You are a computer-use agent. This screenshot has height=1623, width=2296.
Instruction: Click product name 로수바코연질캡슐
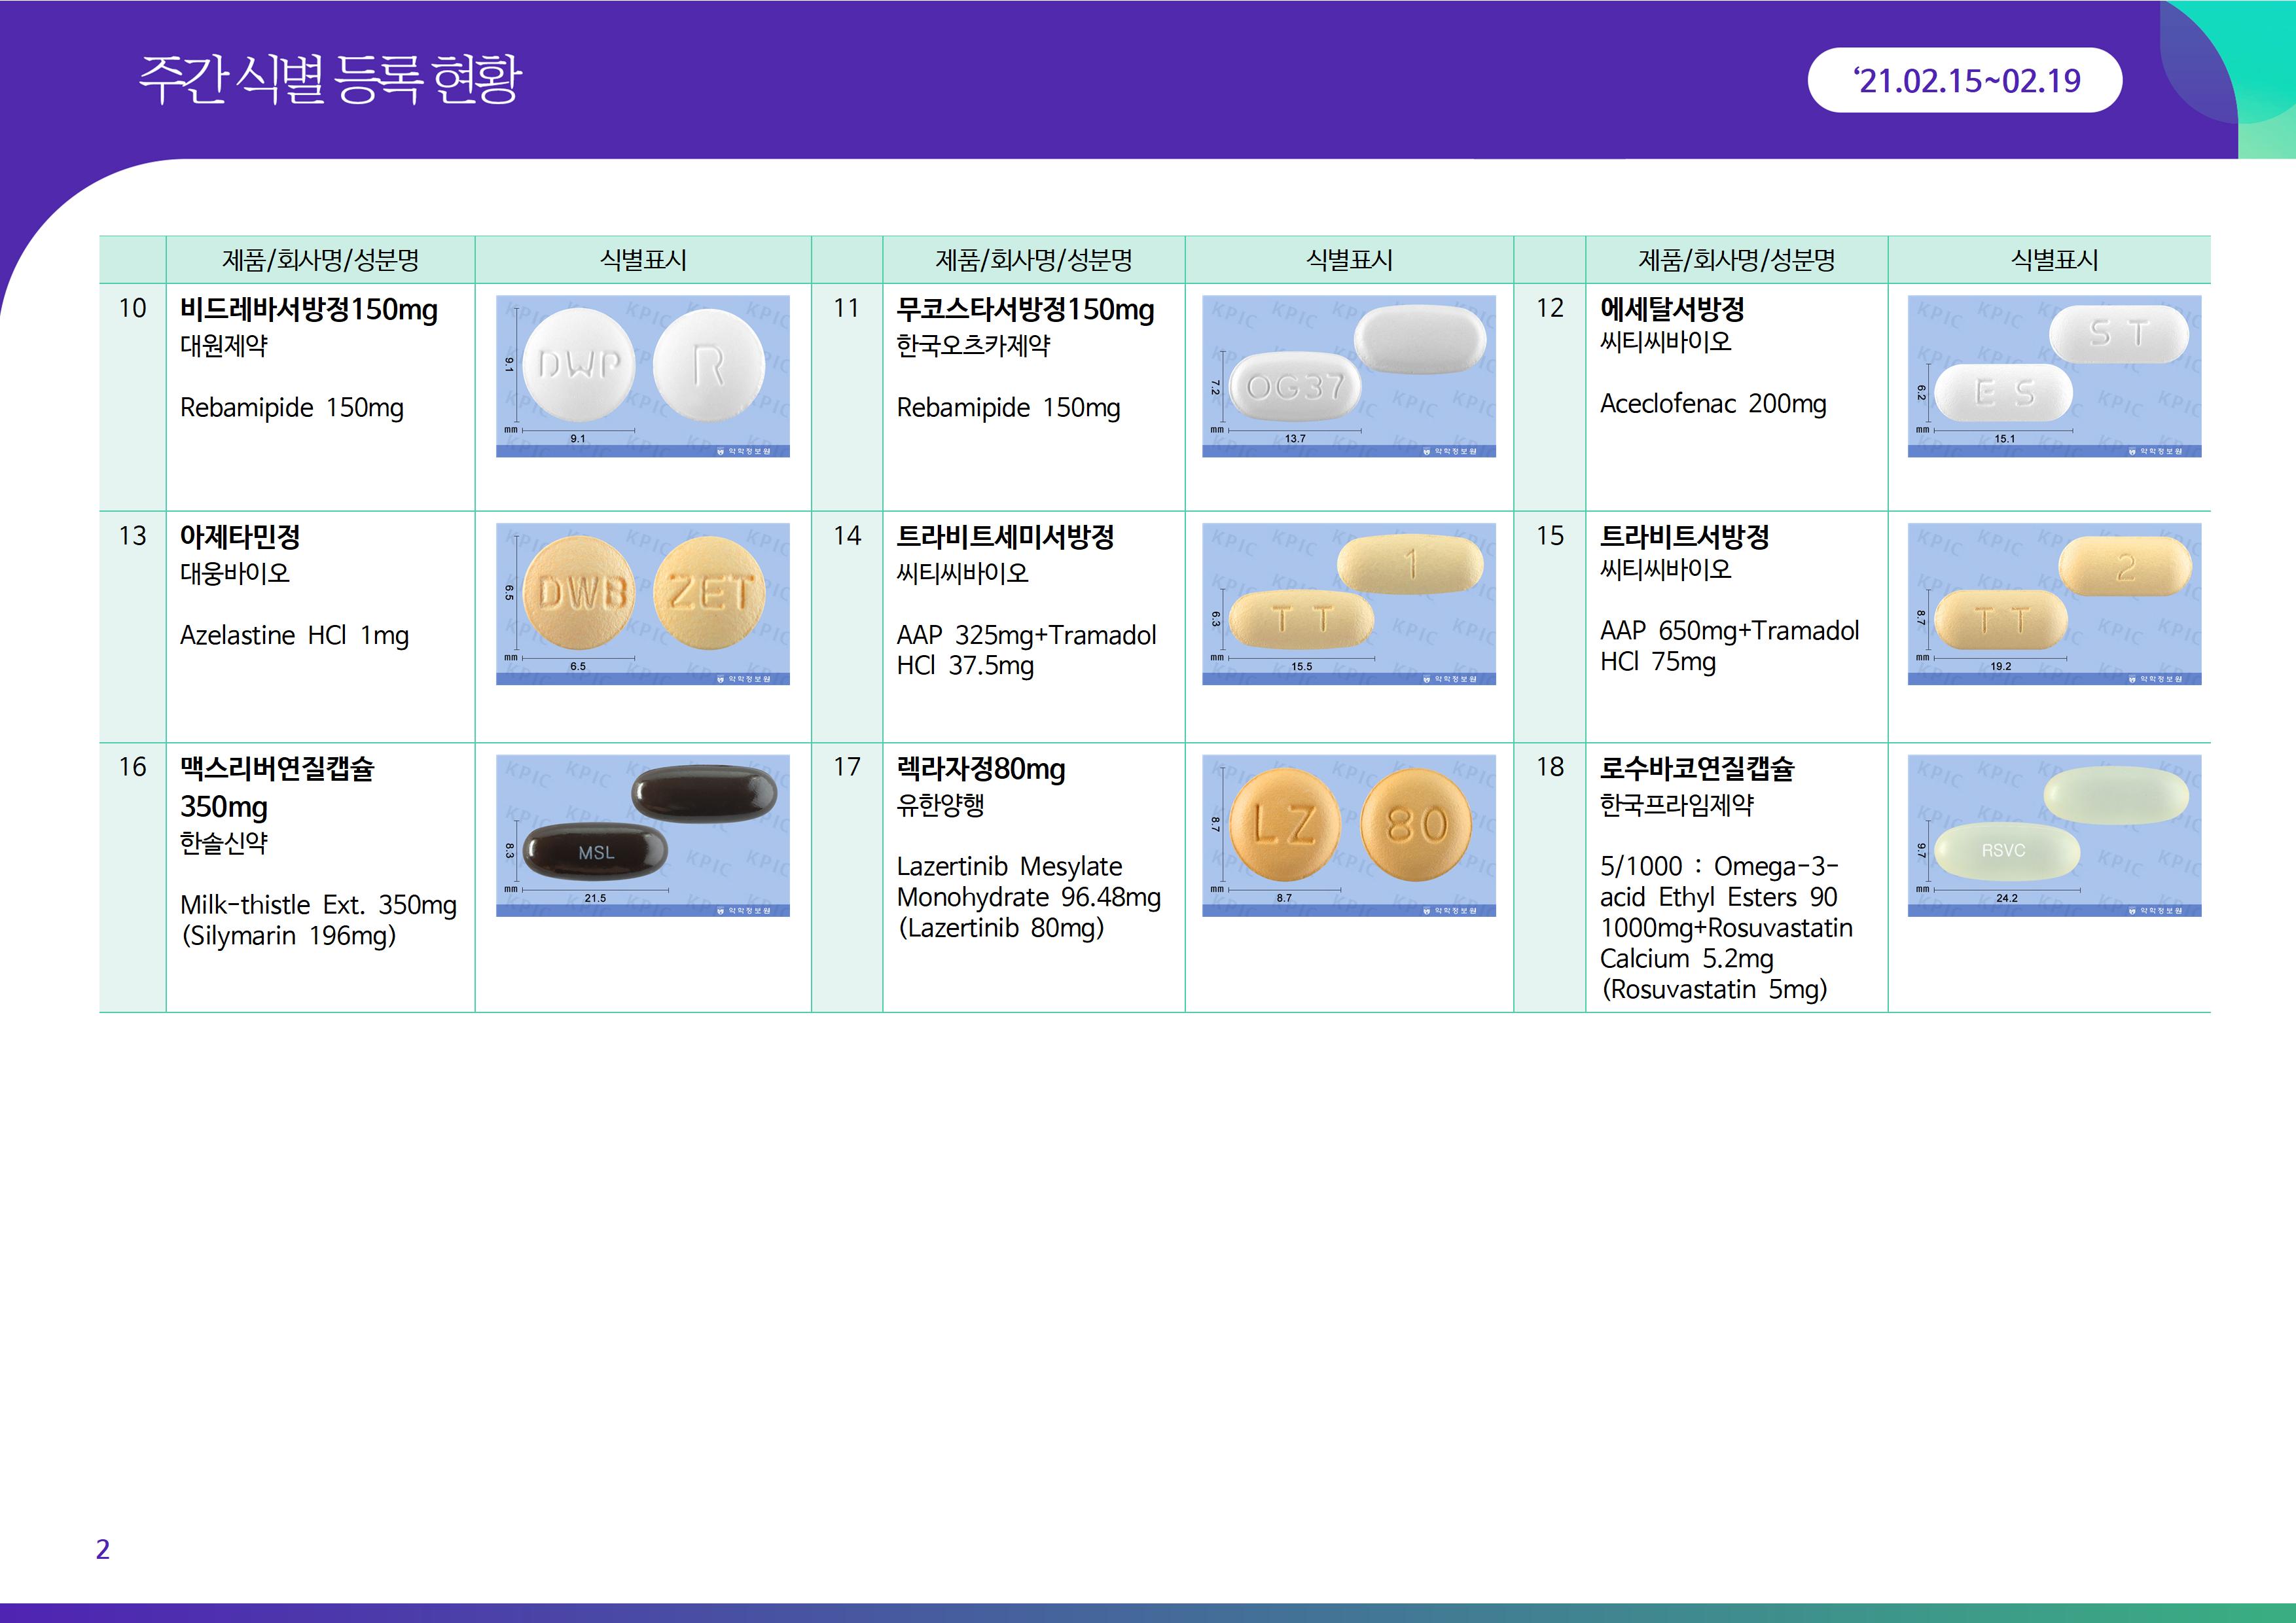(1696, 769)
